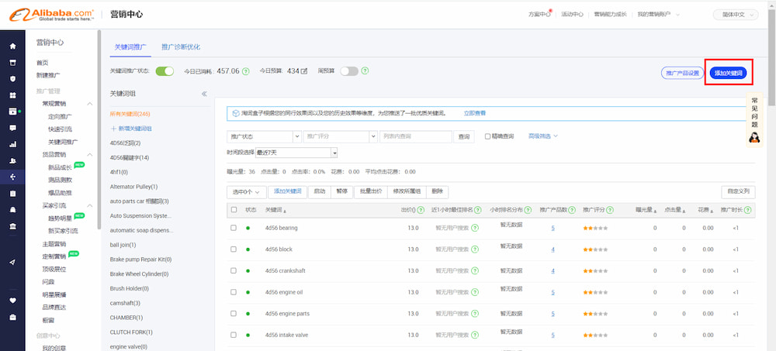Viewport: 776px width, 351px height.
Task: Select the 4d56 engine oil row checkbox
Action: (234, 292)
